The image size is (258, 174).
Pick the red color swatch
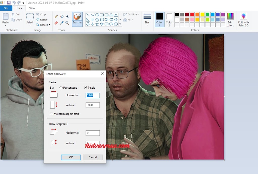192,14
